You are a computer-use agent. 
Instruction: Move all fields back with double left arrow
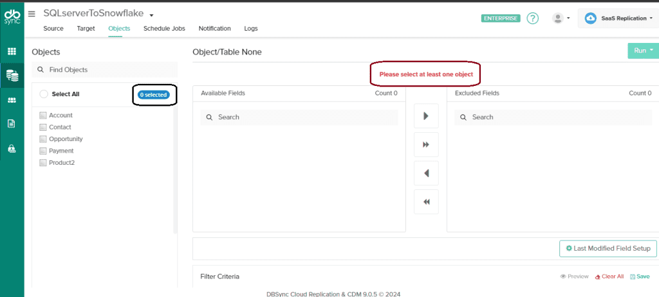coord(426,202)
